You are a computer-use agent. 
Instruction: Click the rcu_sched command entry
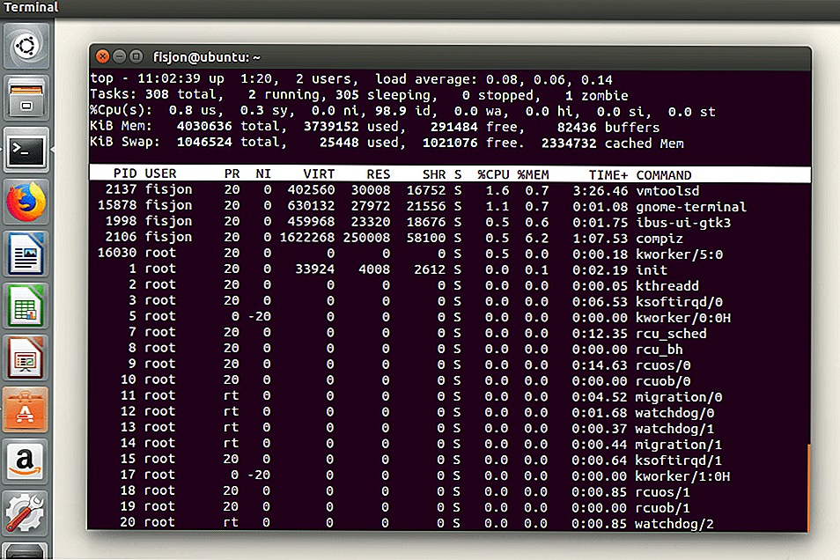click(x=671, y=334)
